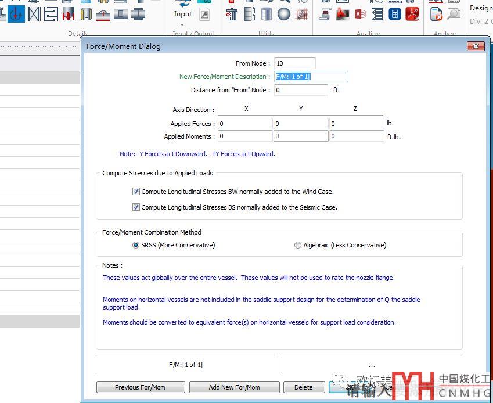
Task: Toggle Longitudinal Stresses BS Seismic Case checkbox
Action: click(x=136, y=207)
